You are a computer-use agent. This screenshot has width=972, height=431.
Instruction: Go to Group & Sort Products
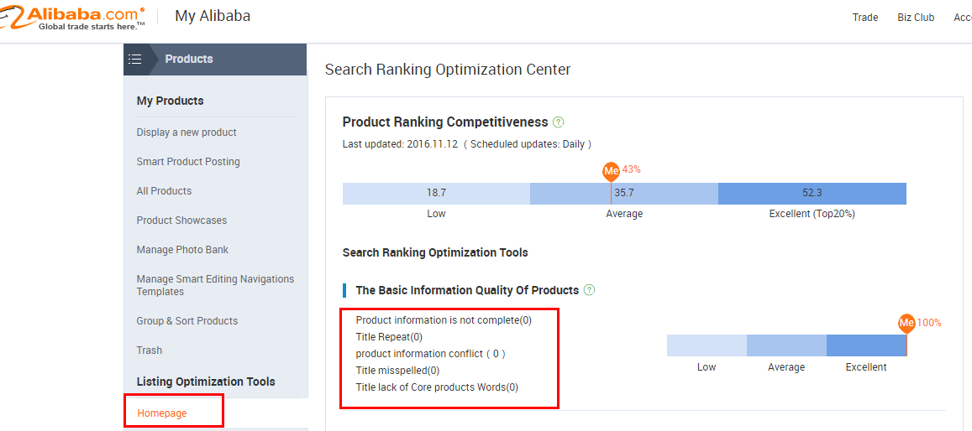pos(187,321)
